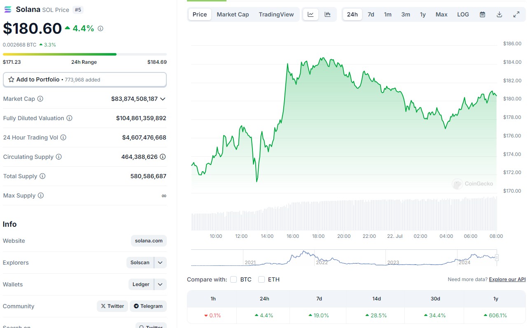Click the Fully Diluted Valuation info icon
Screen dimensions: 530x328
(x=70, y=118)
